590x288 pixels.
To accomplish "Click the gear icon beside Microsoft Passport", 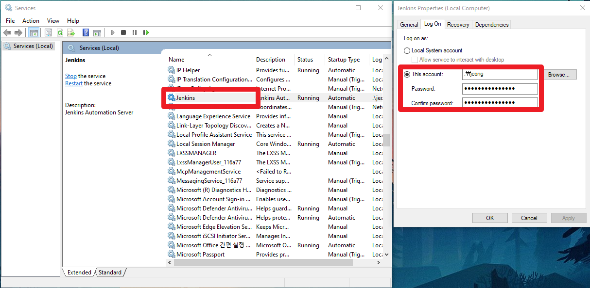I will point(171,255).
